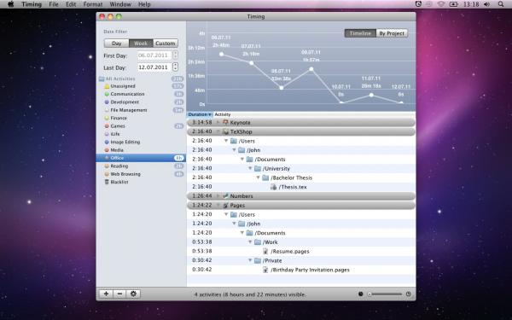Click the volume icon in the menu bar

click(x=487, y=4)
